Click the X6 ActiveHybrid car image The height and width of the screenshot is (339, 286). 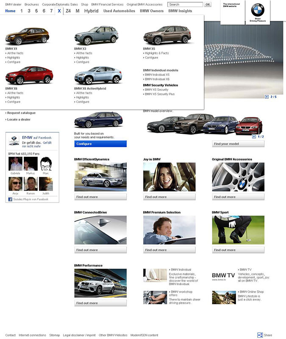pyautogui.click(x=98, y=75)
